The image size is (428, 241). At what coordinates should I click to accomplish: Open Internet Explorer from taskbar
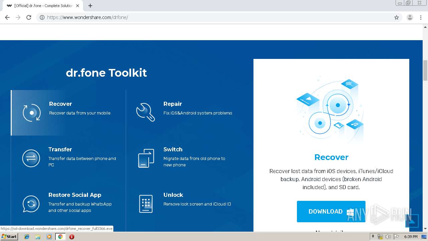pyautogui.click(x=27, y=237)
